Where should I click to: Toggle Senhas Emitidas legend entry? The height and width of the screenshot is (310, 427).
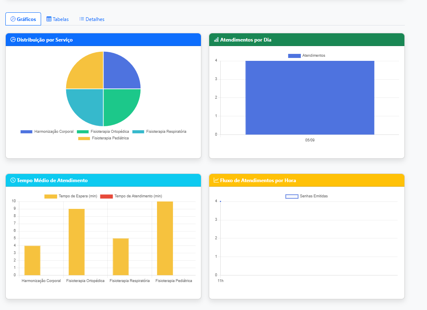307,196
